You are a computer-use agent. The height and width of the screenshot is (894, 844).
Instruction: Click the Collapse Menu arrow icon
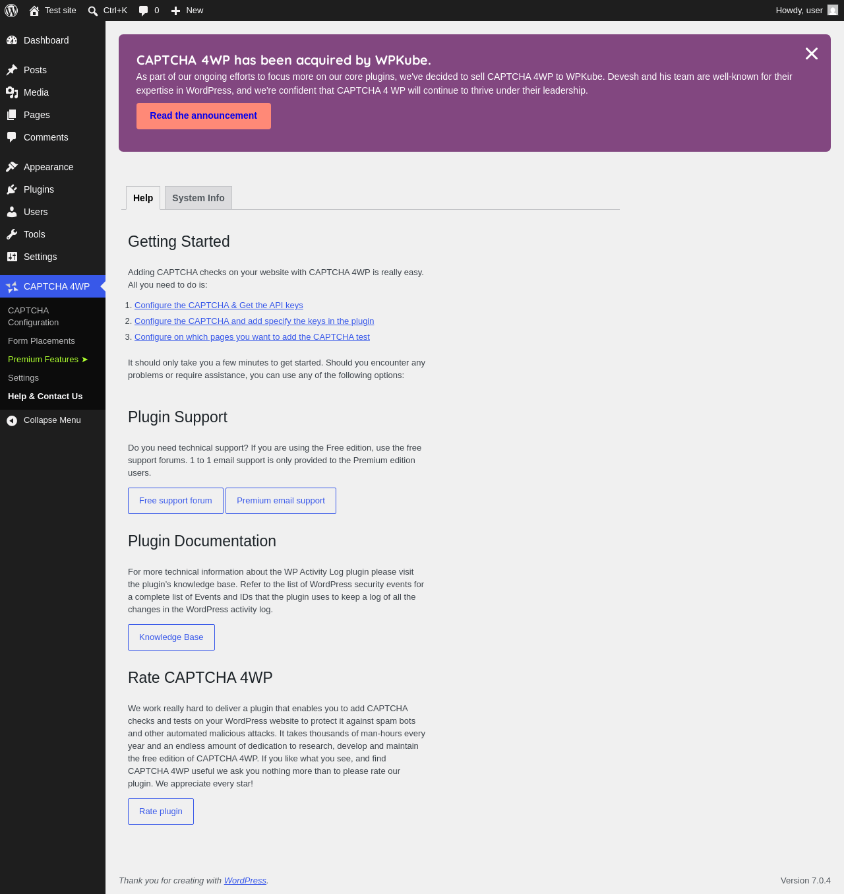(x=12, y=420)
